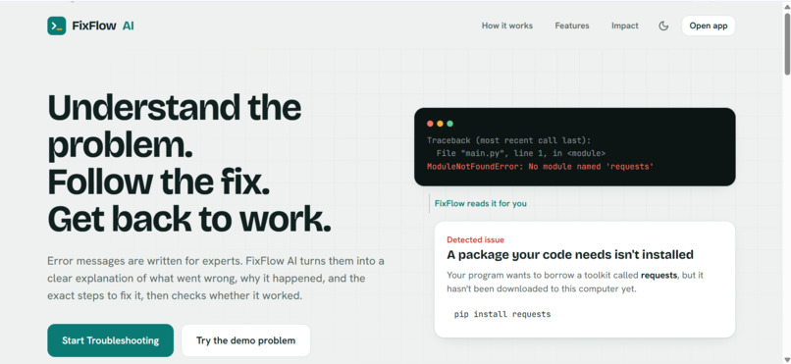The height and width of the screenshot is (364, 791).
Task: Click the Error messages are written for experts paragraph
Action: [x=216, y=279]
